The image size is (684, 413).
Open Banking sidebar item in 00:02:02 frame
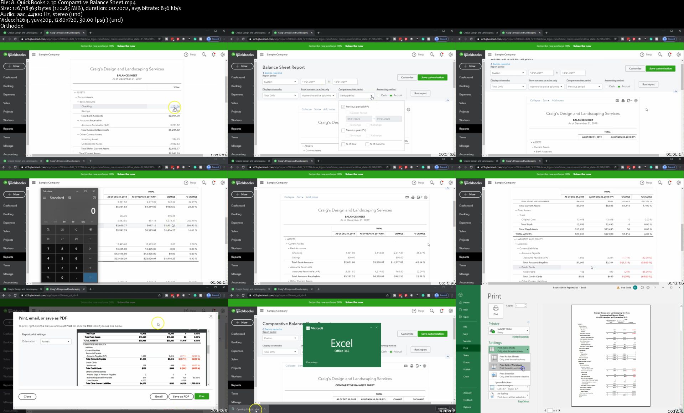coord(9,86)
